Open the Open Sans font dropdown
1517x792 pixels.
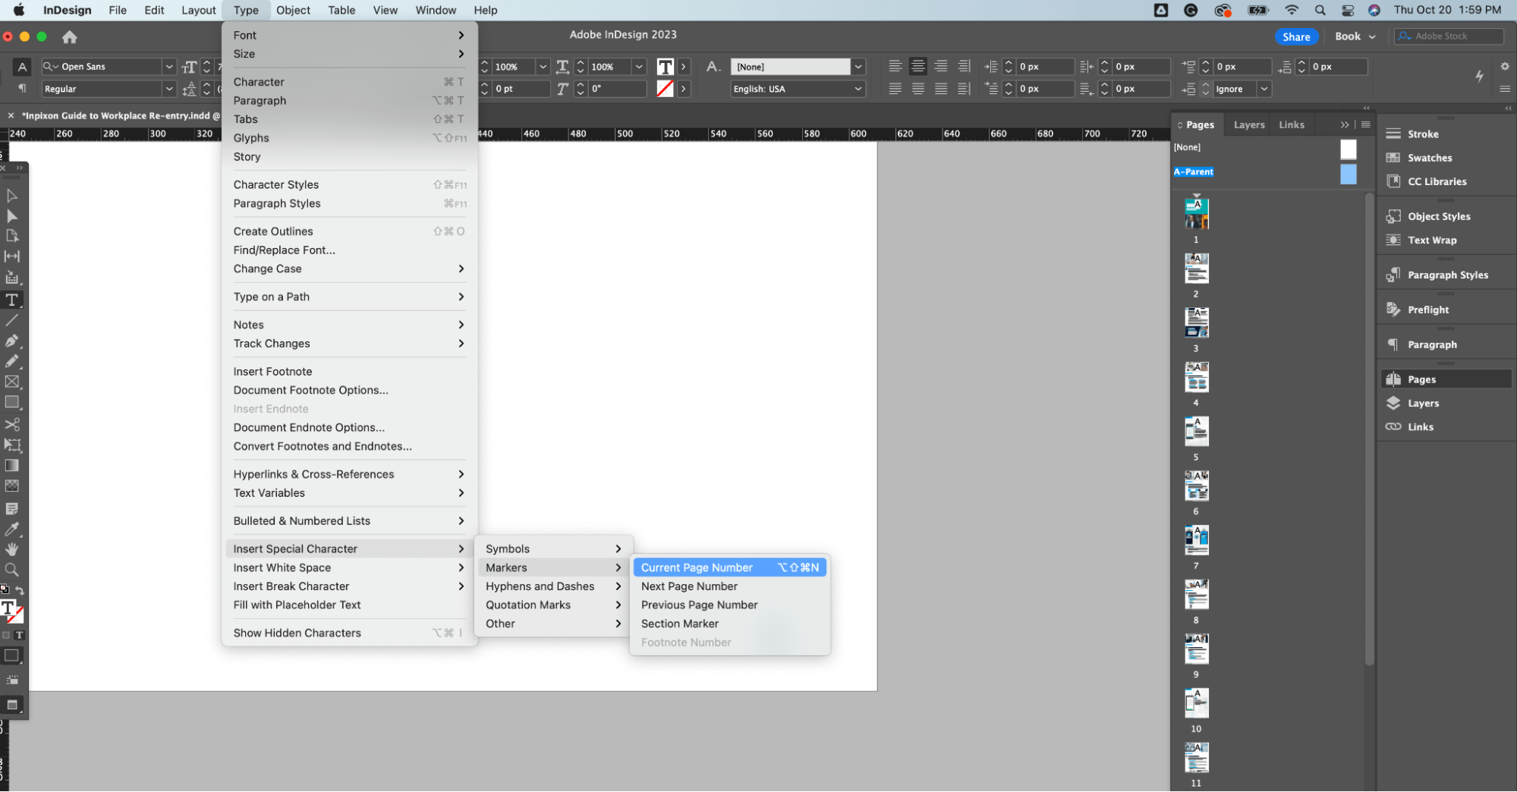169,67
